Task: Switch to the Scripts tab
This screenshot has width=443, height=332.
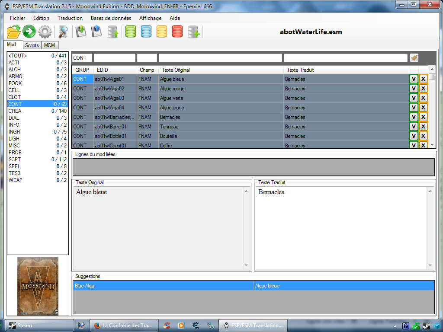Action: [32, 45]
